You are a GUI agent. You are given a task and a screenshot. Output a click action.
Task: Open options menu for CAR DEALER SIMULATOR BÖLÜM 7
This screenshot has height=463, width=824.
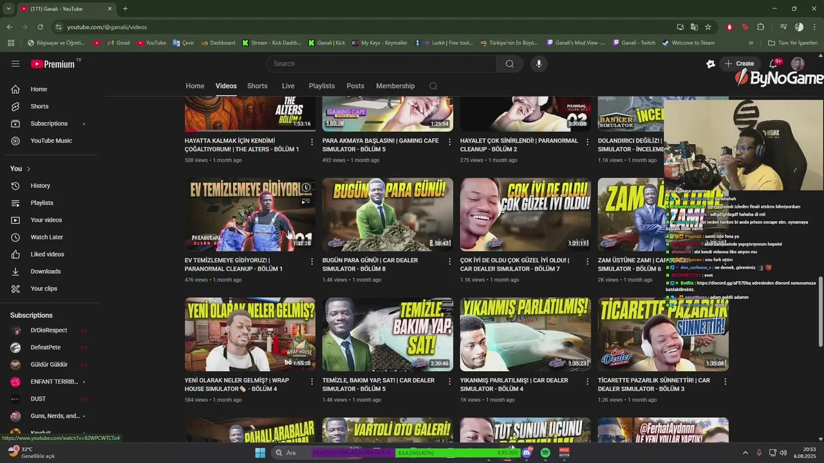587,261
